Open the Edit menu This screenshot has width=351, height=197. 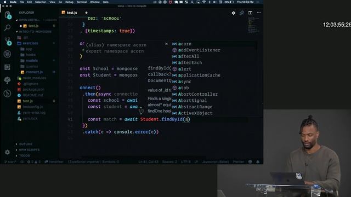[x=29, y=2]
